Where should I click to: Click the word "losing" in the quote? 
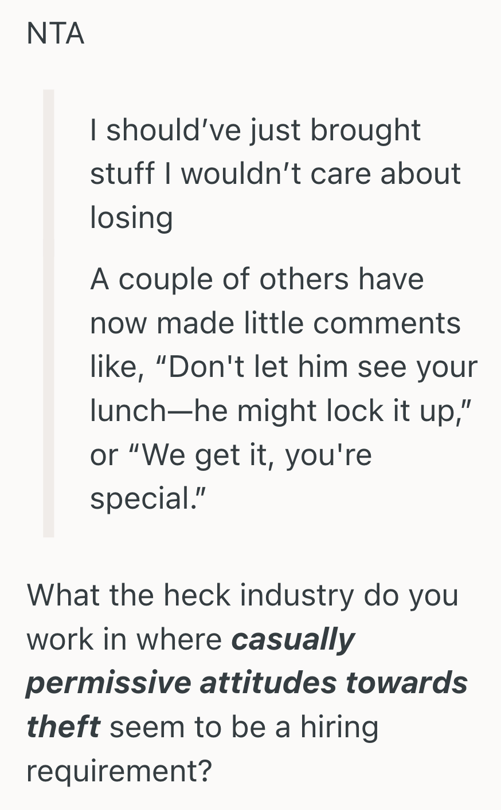pos(131,218)
